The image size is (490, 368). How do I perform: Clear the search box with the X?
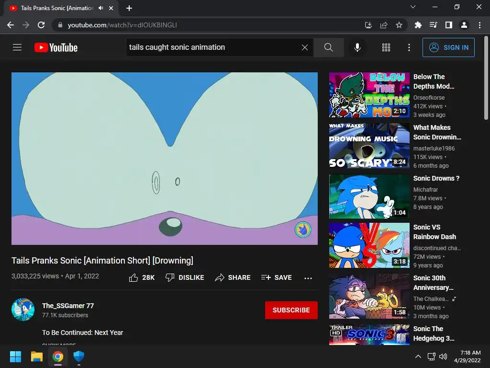coord(305,47)
